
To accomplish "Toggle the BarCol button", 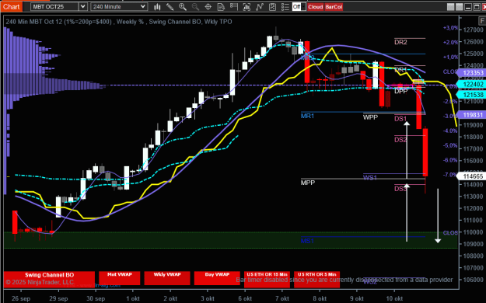I will coord(334,7).
